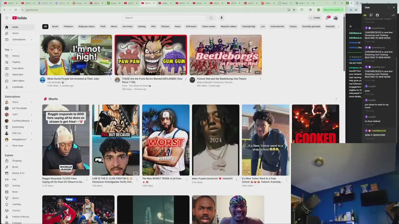Image resolution: width=399 pixels, height=224 pixels.
Task: Open the DDG Live subscription
Action: 19,133
